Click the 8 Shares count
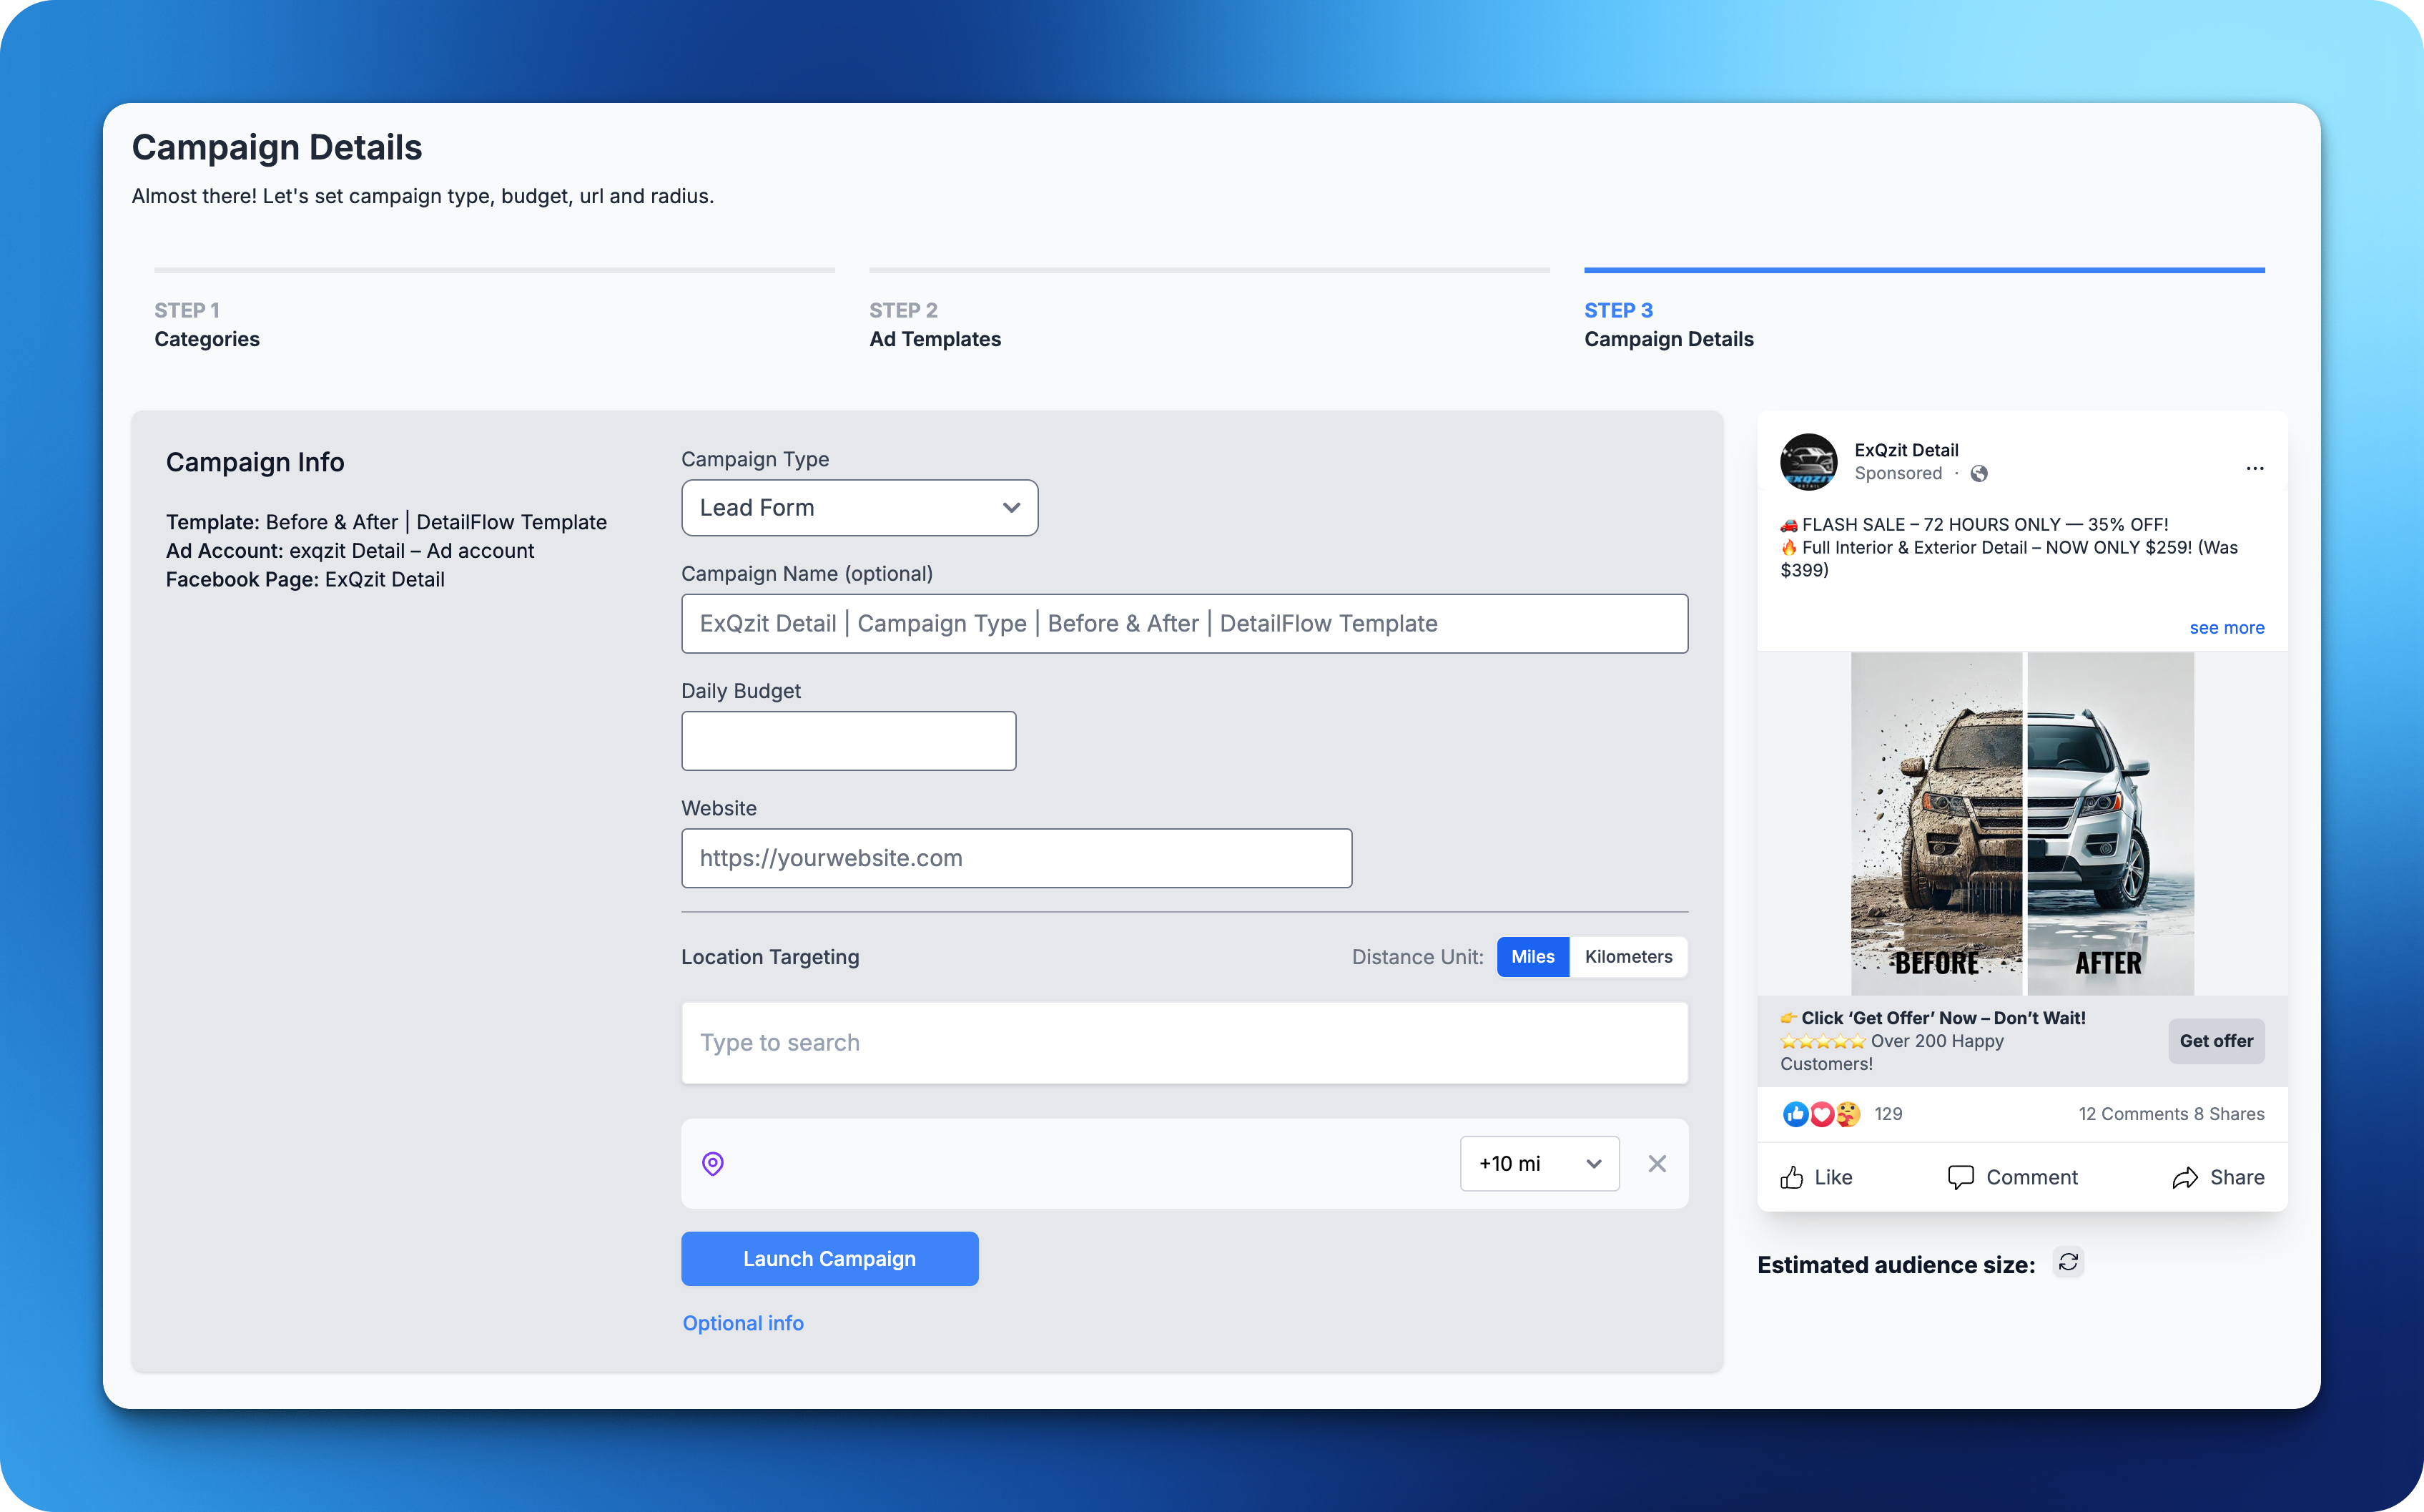This screenshot has width=2424, height=1512. click(x=2229, y=1113)
